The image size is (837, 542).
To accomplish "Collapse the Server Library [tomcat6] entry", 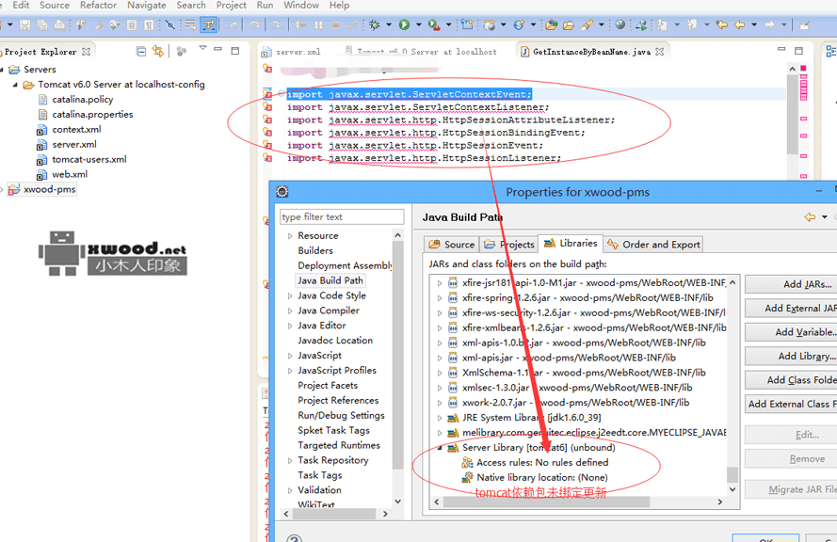I will (440, 448).
